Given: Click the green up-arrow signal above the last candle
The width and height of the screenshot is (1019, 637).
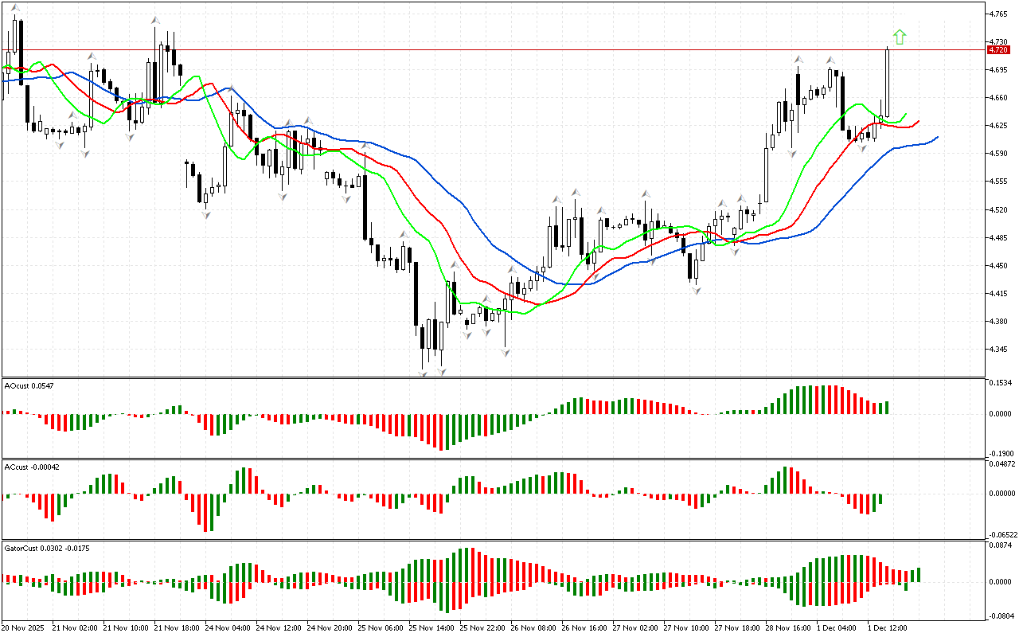Looking at the screenshot, I should coord(899,36).
